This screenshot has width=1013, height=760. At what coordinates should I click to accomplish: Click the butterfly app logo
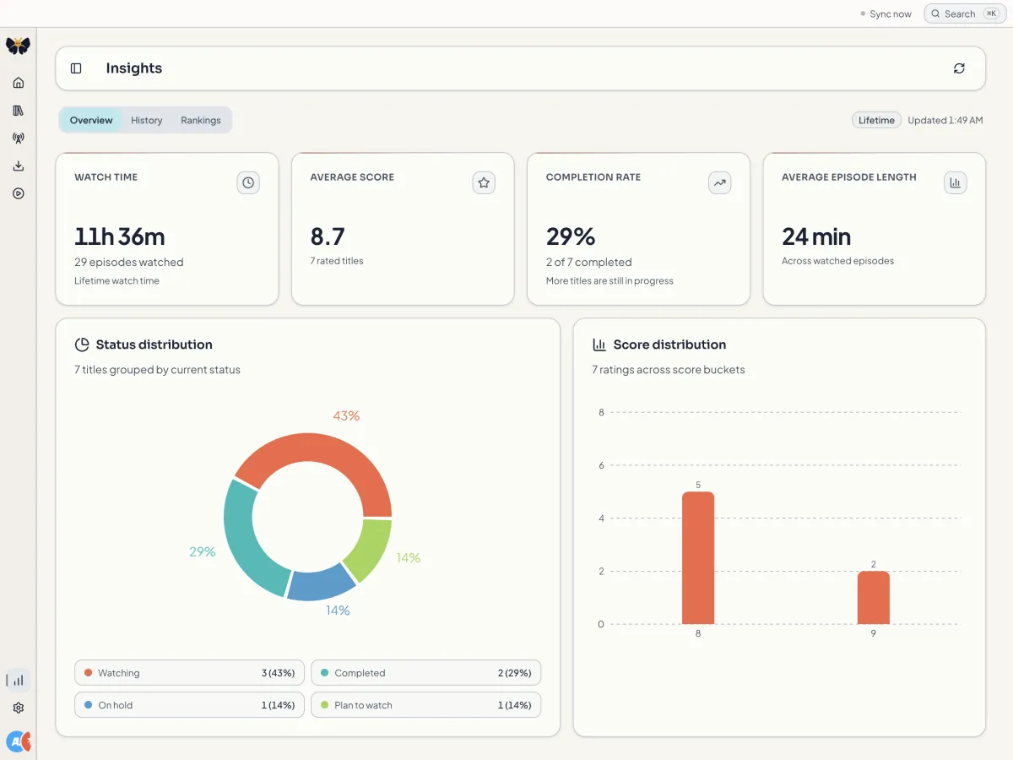click(x=18, y=46)
